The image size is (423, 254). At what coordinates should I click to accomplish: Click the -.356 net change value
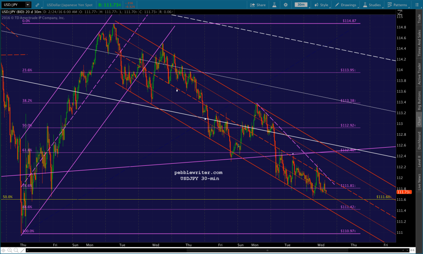[129, 3]
